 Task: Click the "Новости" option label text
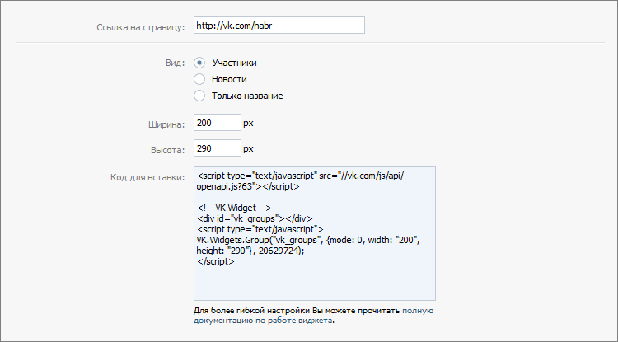point(229,78)
